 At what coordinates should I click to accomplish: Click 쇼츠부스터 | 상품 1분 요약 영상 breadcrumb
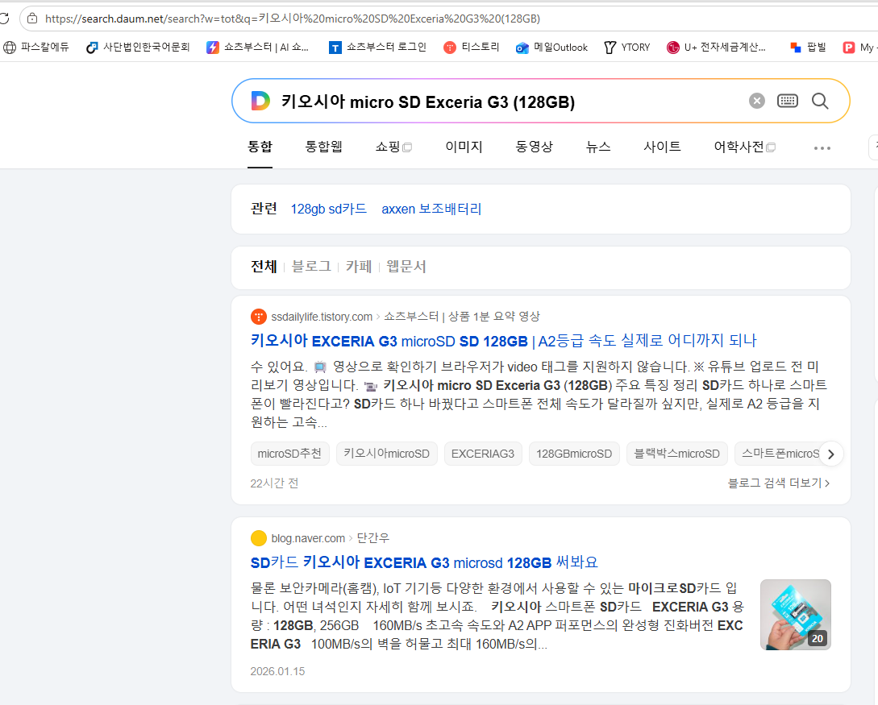pyautogui.click(x=462, y=317)
